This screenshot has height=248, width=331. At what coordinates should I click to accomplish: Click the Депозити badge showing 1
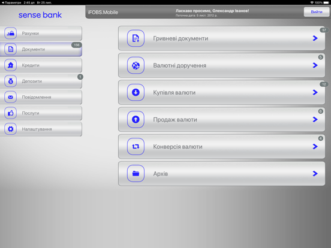[x=80, y=77]
